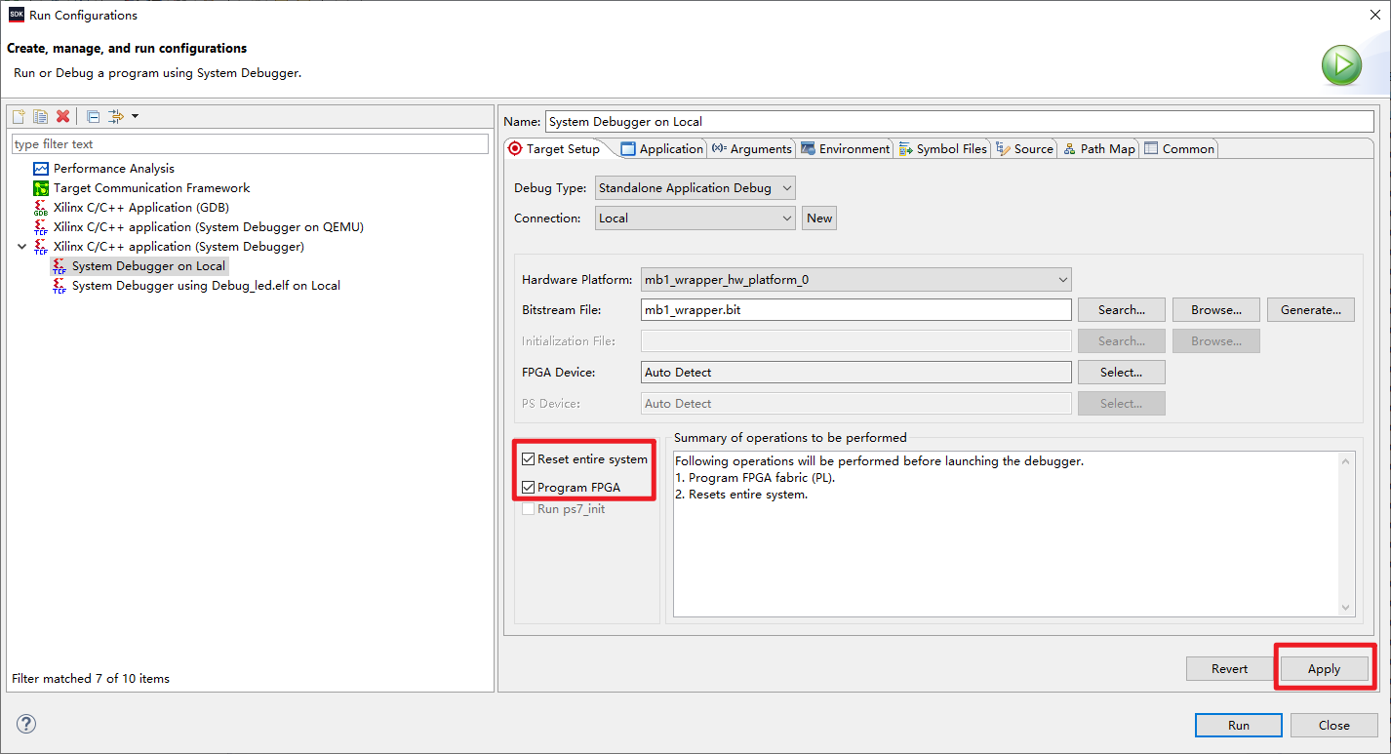This screenshot has width=1391, height=754.
Task: Click the Xilinx C/C++ Application (GDB) icon
Action: (41, 208)
